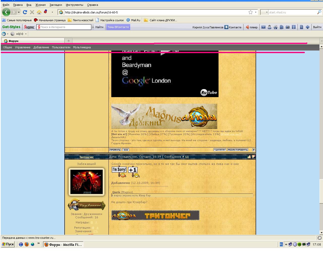This screenshot has width=323, height=259.
Task: Open VKontakte photos camera icon
Action: click(288, 27)
